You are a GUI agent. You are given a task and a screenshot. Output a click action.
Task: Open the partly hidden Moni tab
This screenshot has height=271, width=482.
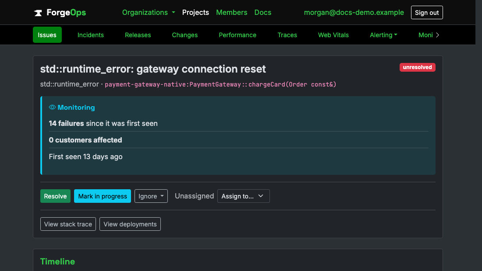(425, 35)
